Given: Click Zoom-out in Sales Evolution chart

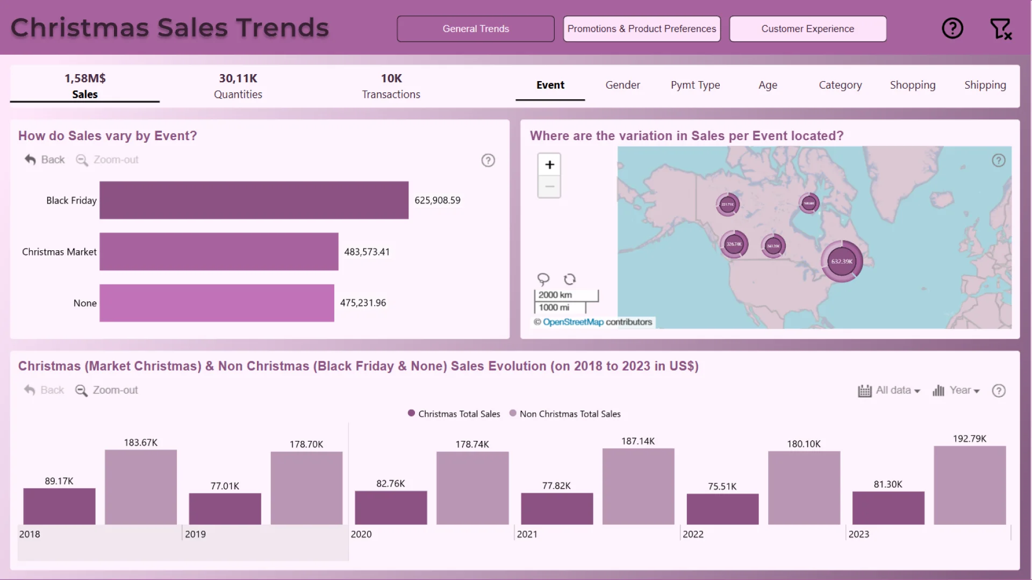Looking at the screenshot, I should click(x=106, y=390).
